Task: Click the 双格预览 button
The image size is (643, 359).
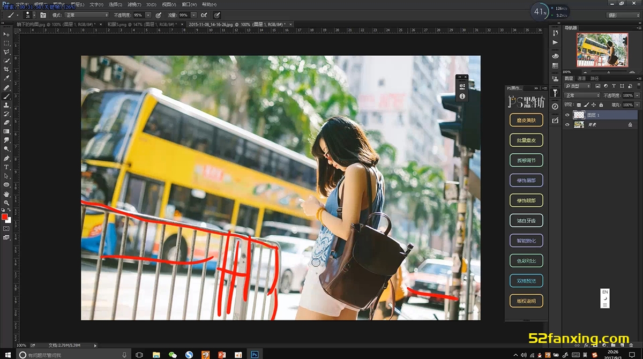Action: [526, 281]
